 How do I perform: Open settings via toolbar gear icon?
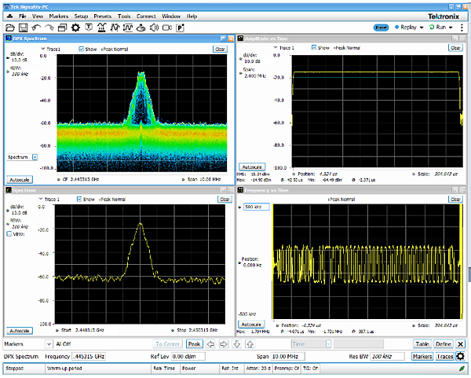pyautogui.click(x=75, y=28)
